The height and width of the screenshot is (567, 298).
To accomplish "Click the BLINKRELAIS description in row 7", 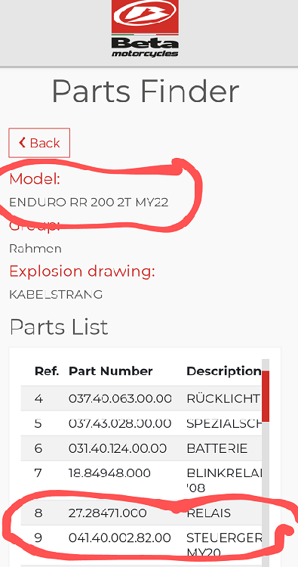I will [x=224, y=480].
